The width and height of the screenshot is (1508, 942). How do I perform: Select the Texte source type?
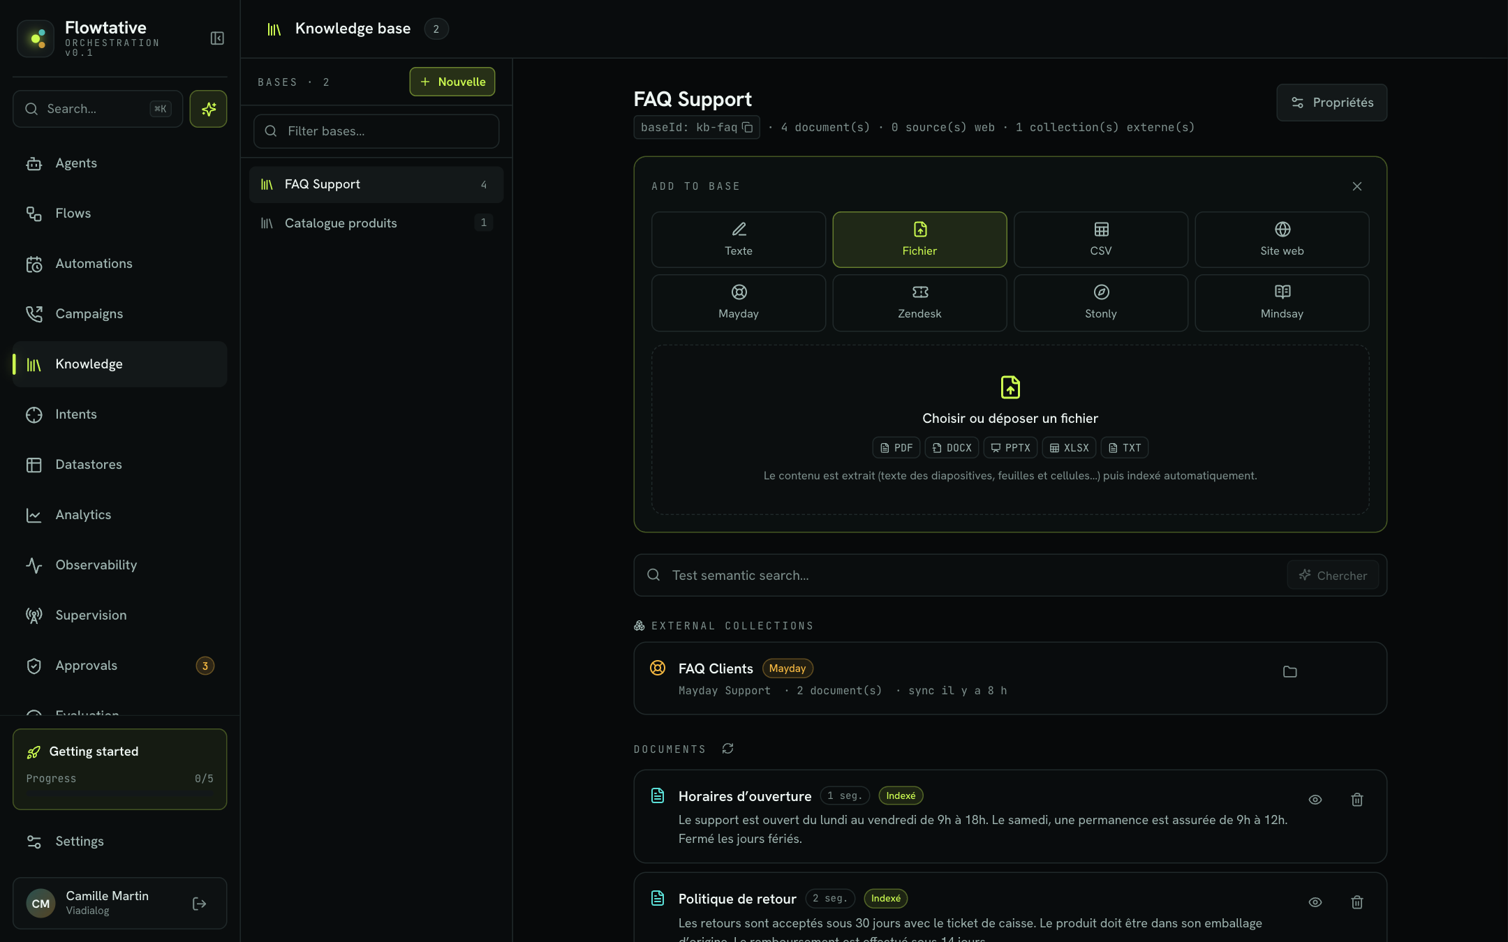click(x=738, y=239)
